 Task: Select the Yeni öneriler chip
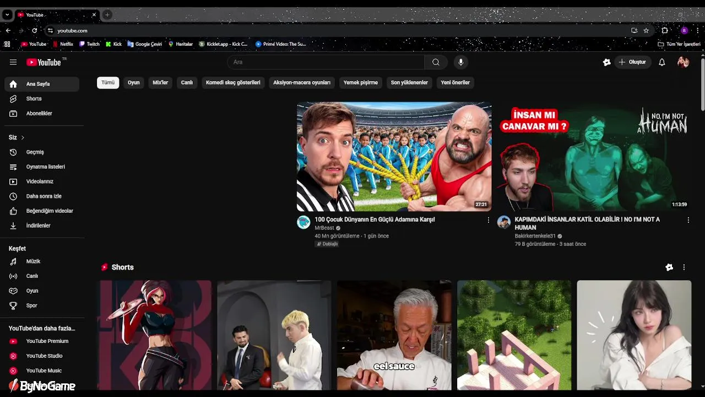coord(455,83)
